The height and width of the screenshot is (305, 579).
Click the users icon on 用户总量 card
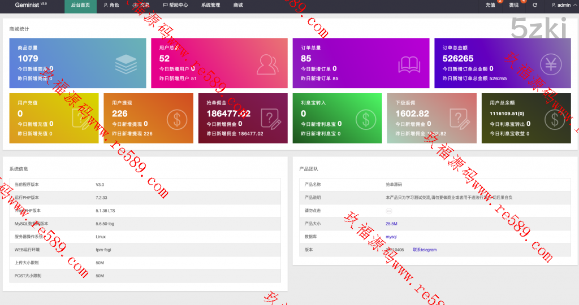coord(267,64)
